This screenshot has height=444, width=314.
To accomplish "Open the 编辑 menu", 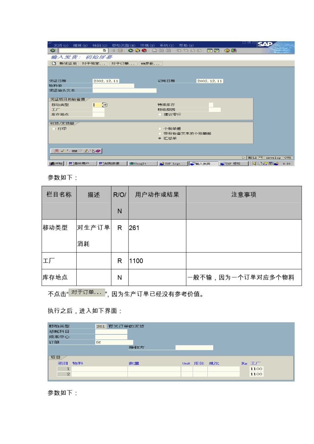I will pyautogui.click(x=80, y=46).
